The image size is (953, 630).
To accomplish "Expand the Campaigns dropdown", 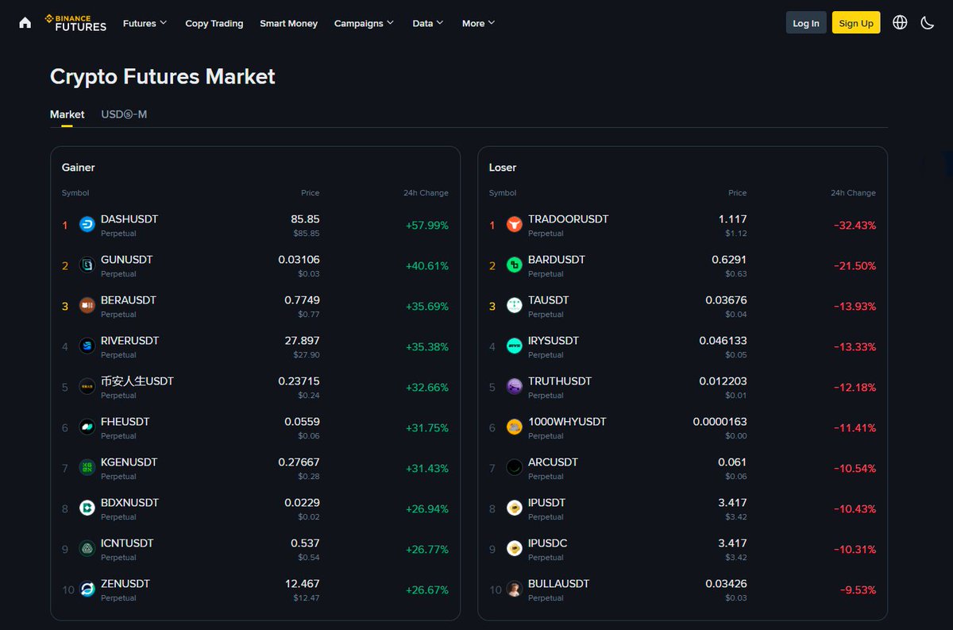I will tap(363, 23).
